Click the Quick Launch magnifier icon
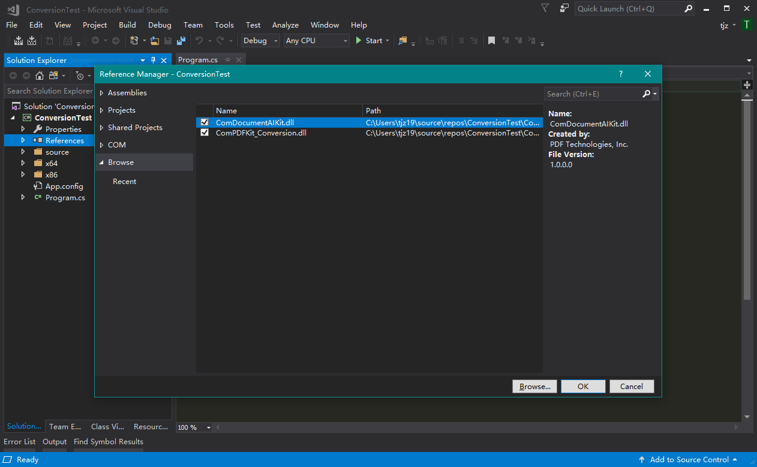 coord(688,8)
